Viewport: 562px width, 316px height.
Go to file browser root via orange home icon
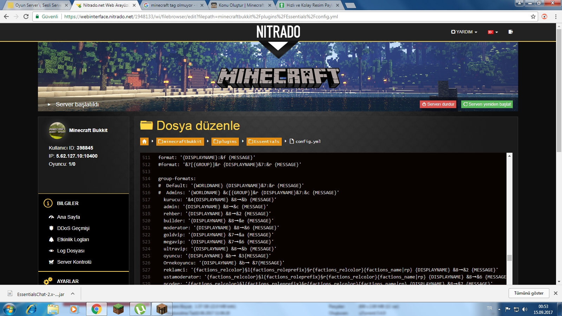144,141
